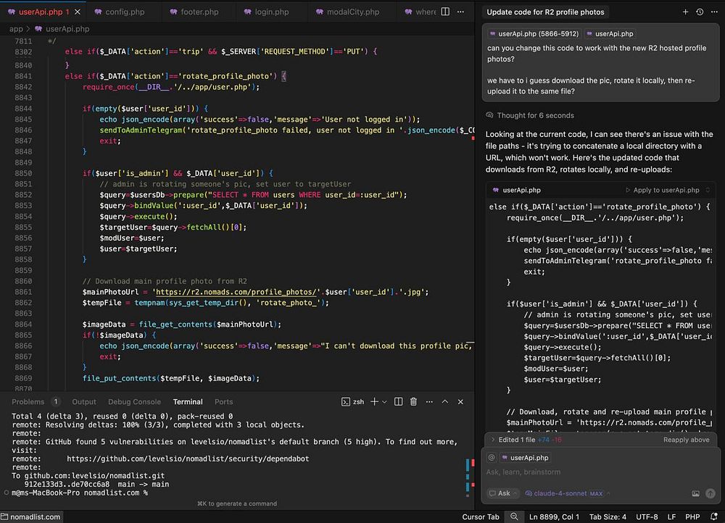Click the split editor icon in tab bar
Screen dimensions: 725x523
(x=445, y=12)
